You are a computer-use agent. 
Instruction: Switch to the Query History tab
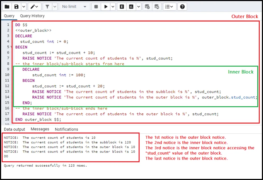32,16
